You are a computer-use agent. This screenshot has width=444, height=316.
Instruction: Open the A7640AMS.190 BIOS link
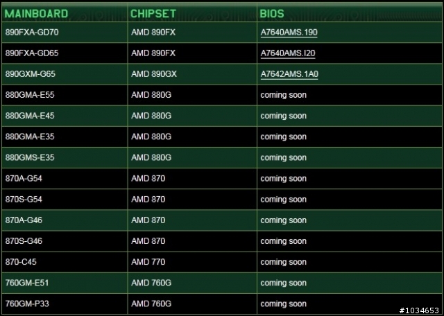(x=289, y=33)
